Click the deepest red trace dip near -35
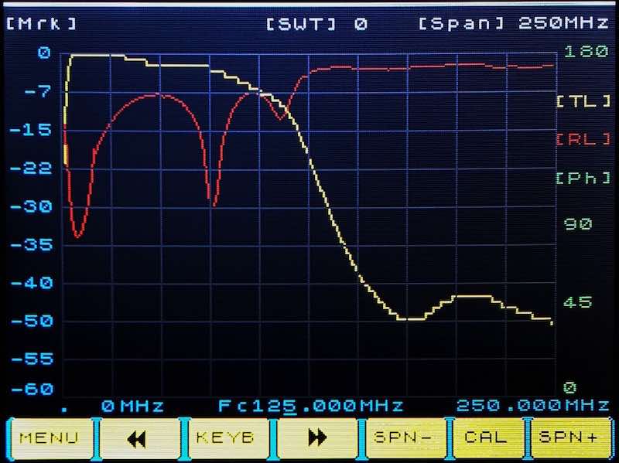 77,236
